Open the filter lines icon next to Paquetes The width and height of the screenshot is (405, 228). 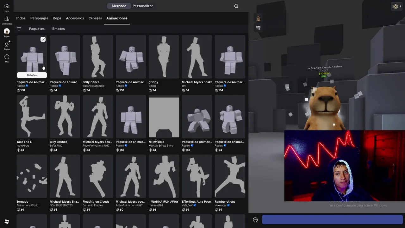19,29
